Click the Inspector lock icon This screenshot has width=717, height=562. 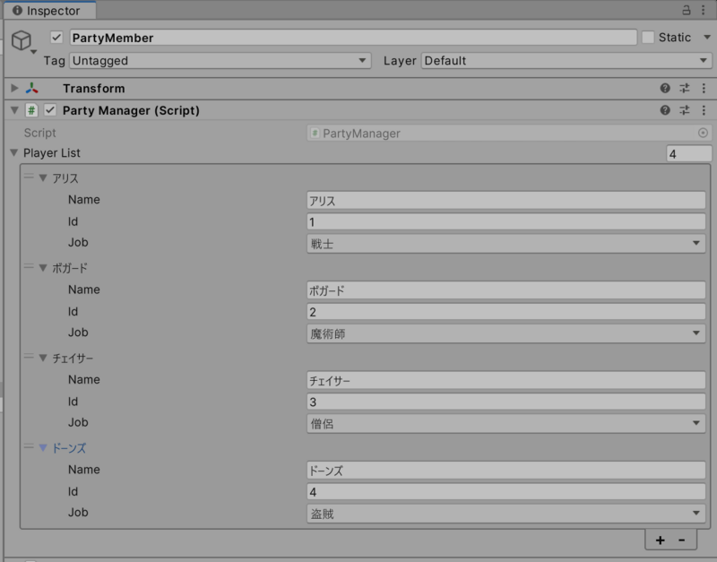[686, 10]
